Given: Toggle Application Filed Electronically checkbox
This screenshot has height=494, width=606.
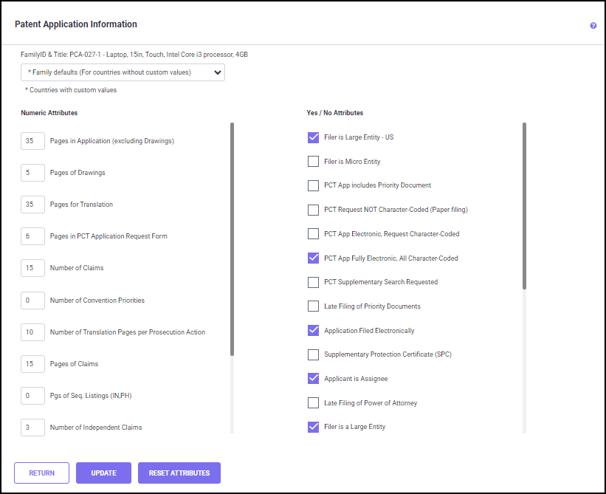Looking at the screenshot, I should pyautogui.click(x=313, y=331).
